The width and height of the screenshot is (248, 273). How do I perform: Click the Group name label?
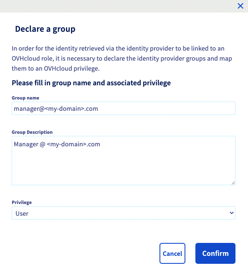tap(25, 98)
